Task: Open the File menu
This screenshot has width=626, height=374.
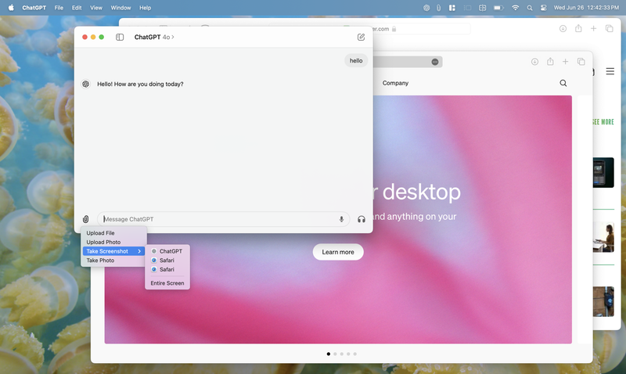Action: 59,8
